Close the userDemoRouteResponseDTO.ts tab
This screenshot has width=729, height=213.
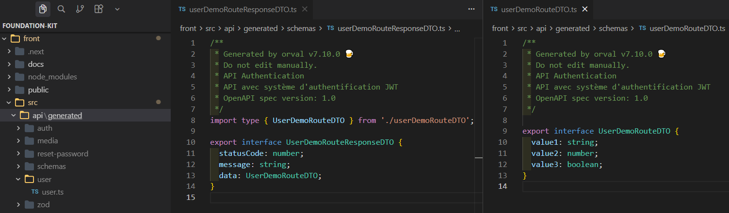coord(305,9)
